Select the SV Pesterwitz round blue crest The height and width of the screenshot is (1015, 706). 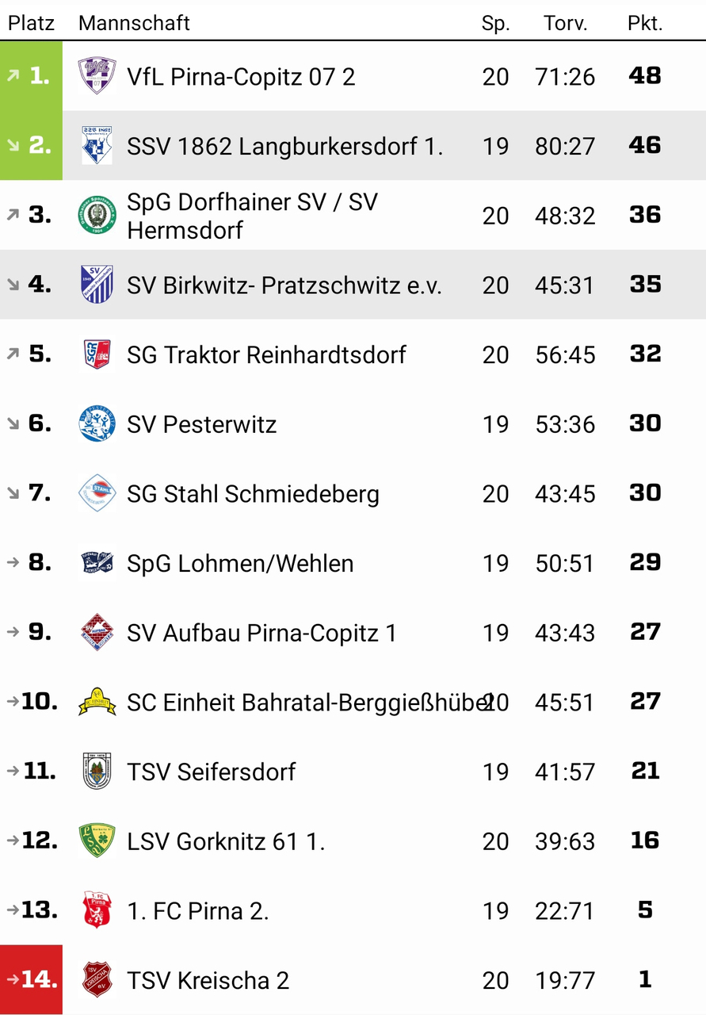[97, 424]
